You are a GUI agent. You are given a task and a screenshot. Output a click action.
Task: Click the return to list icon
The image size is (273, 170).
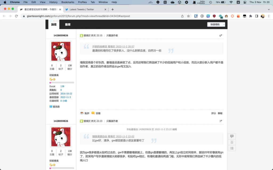click(x=232, y=148)
